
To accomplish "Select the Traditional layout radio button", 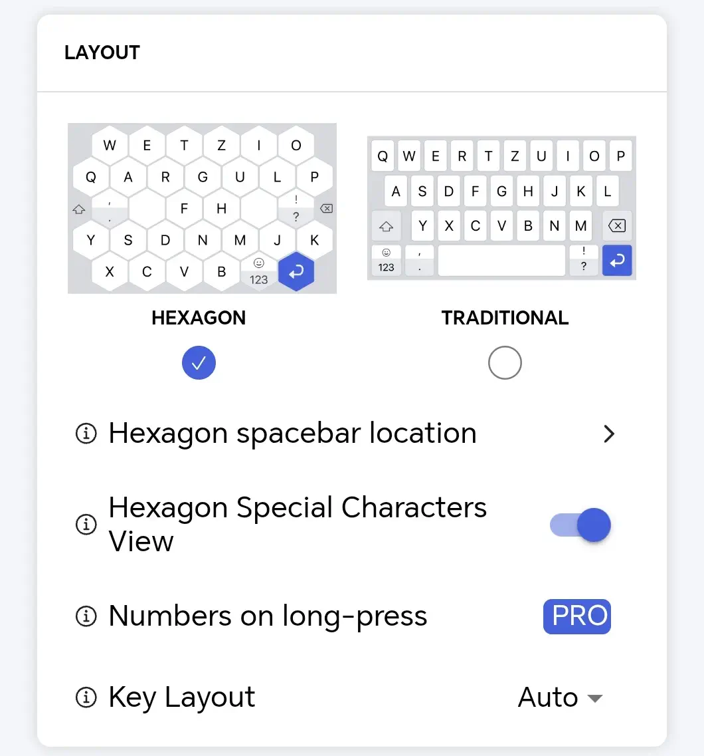I will (x=505, y=362).
